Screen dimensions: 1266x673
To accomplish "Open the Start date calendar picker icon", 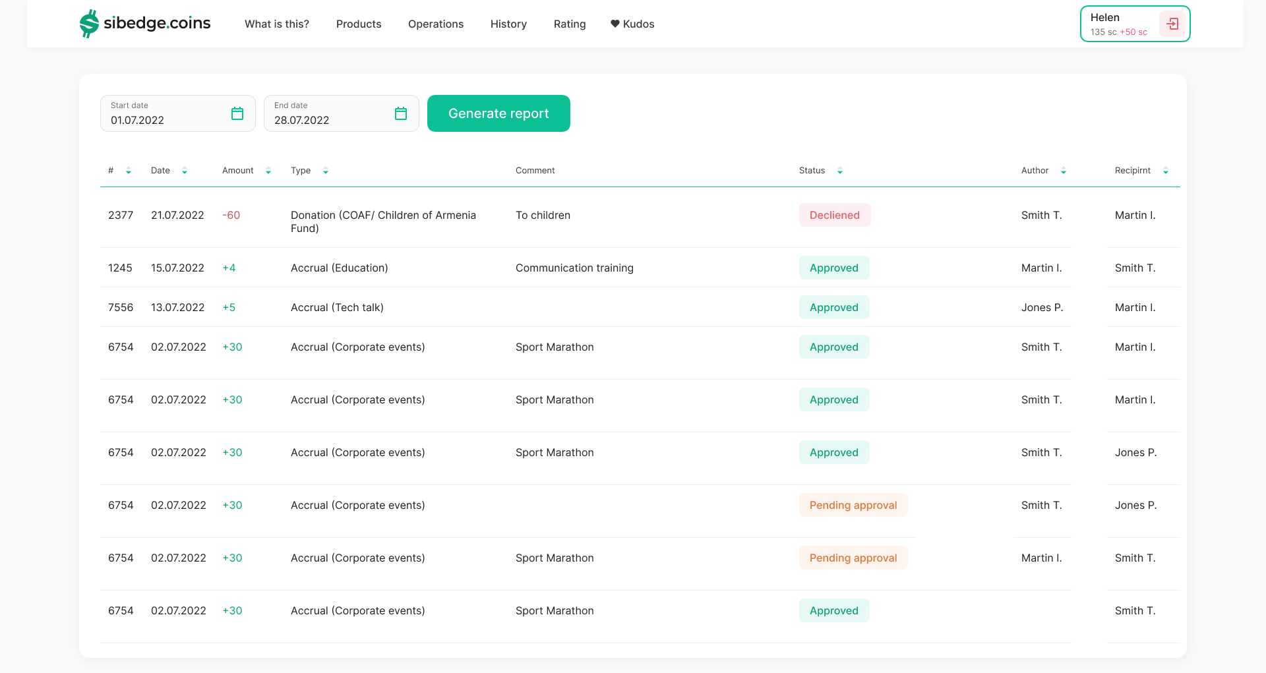I will [237, 113].
